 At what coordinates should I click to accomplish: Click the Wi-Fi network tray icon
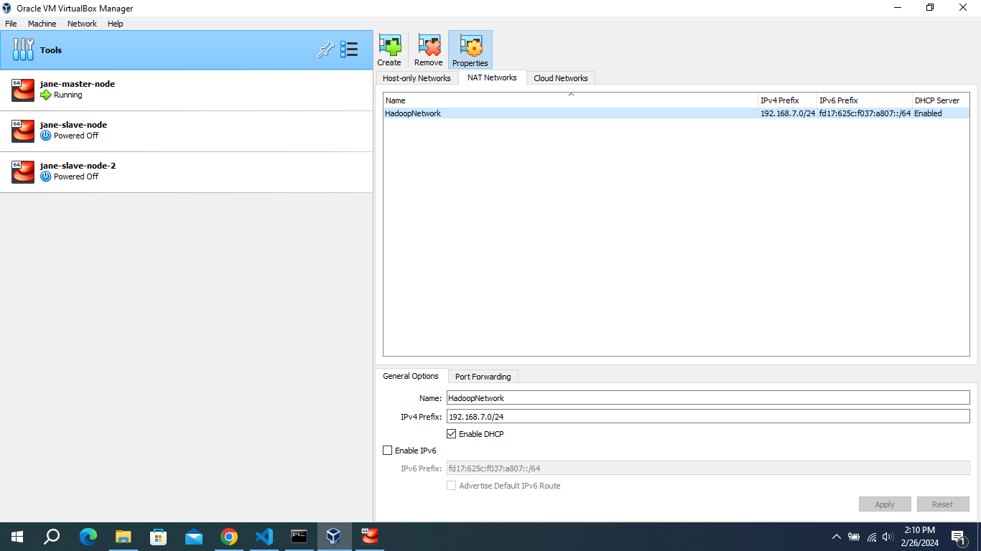[872, 537]
